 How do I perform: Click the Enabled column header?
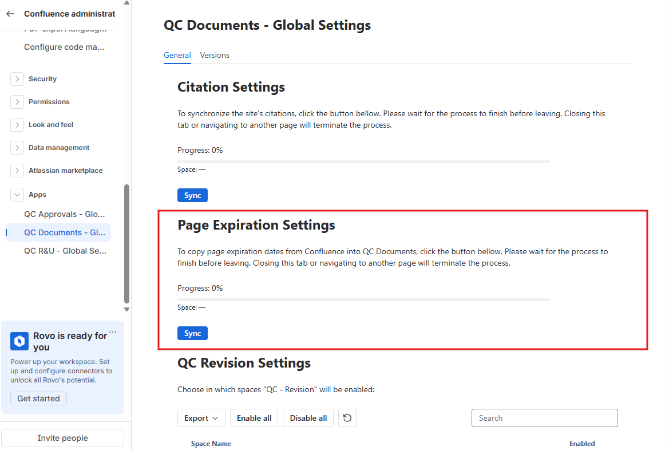pyautogui.click(x=582, y=444)
